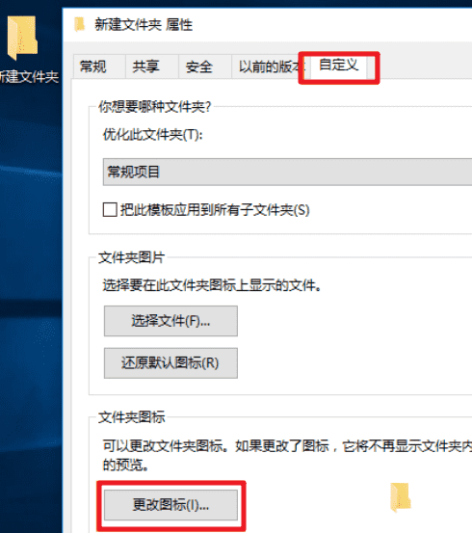The image size is (472, 533).
Task: Click the 优化此文件夹(T): label
Action: click(x=152, y=135)
